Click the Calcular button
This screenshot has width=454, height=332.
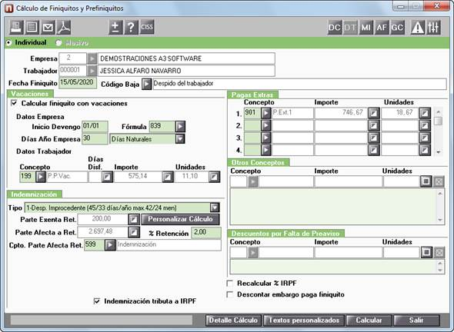(x=369, y=320)
